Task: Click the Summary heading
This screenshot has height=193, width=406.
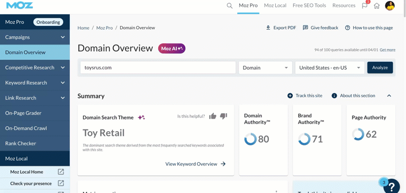Action: 91,96
